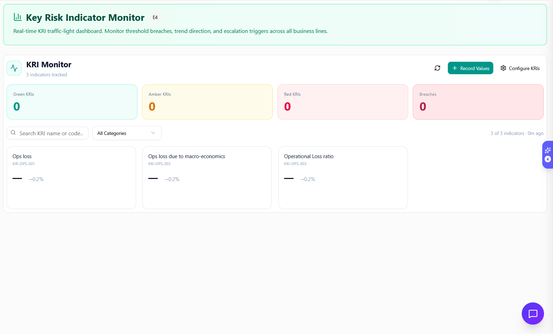
Task: Open the chat bubble icon button
Action: pos(533,314)
